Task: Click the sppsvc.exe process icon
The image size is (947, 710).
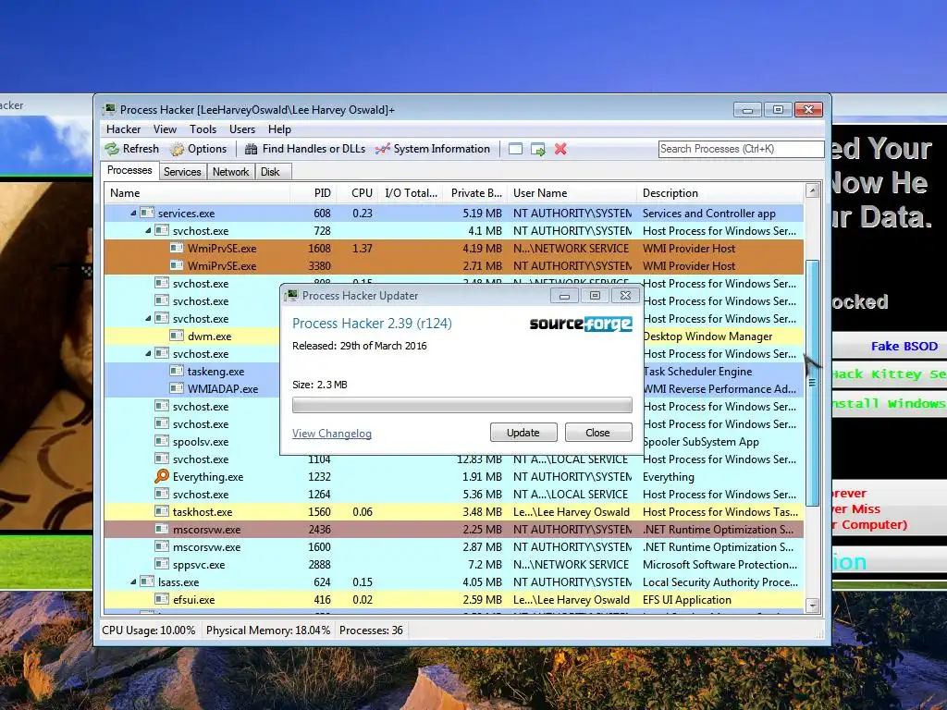Action: (x=161, y=564)
